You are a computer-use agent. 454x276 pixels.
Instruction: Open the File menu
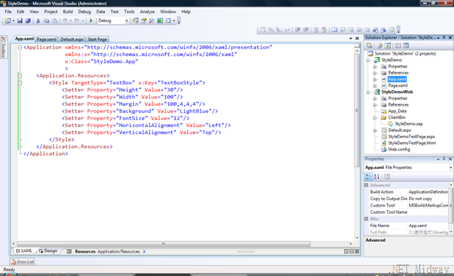point(8,11)
